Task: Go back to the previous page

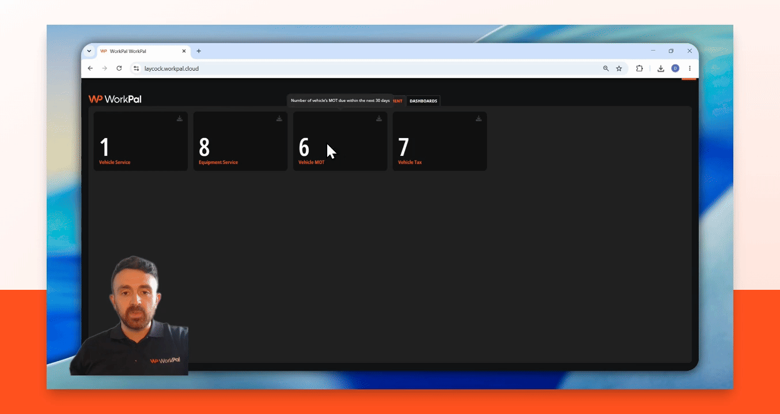Action: [x=90, y=68]
